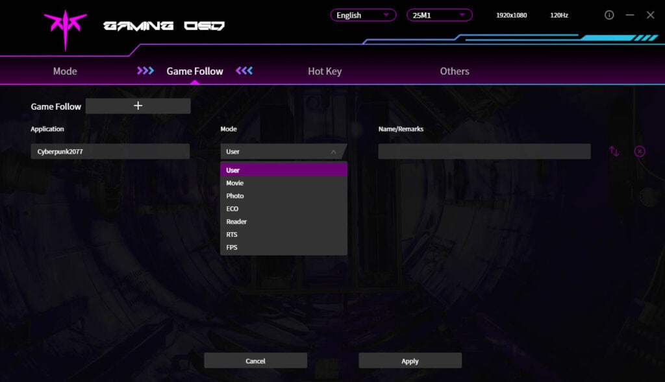
Task: Go to the Others tab
Action: pos(455,71)
